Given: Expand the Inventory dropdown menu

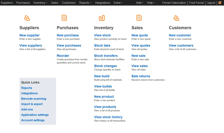Looking at the screenshot, I should coord(40,3).
